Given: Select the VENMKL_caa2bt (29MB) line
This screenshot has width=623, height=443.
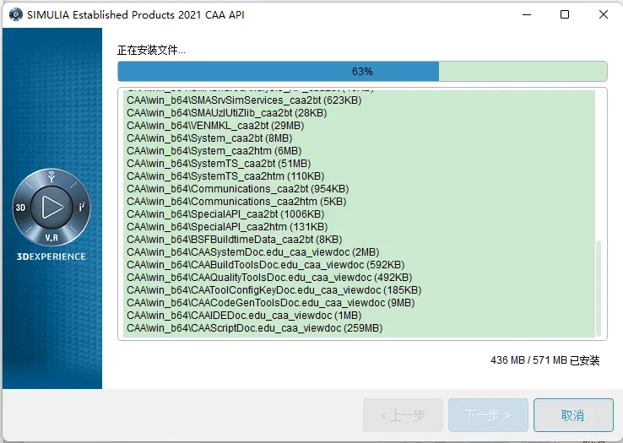Looking at the screenshot, I should click(x=215, y=126).
